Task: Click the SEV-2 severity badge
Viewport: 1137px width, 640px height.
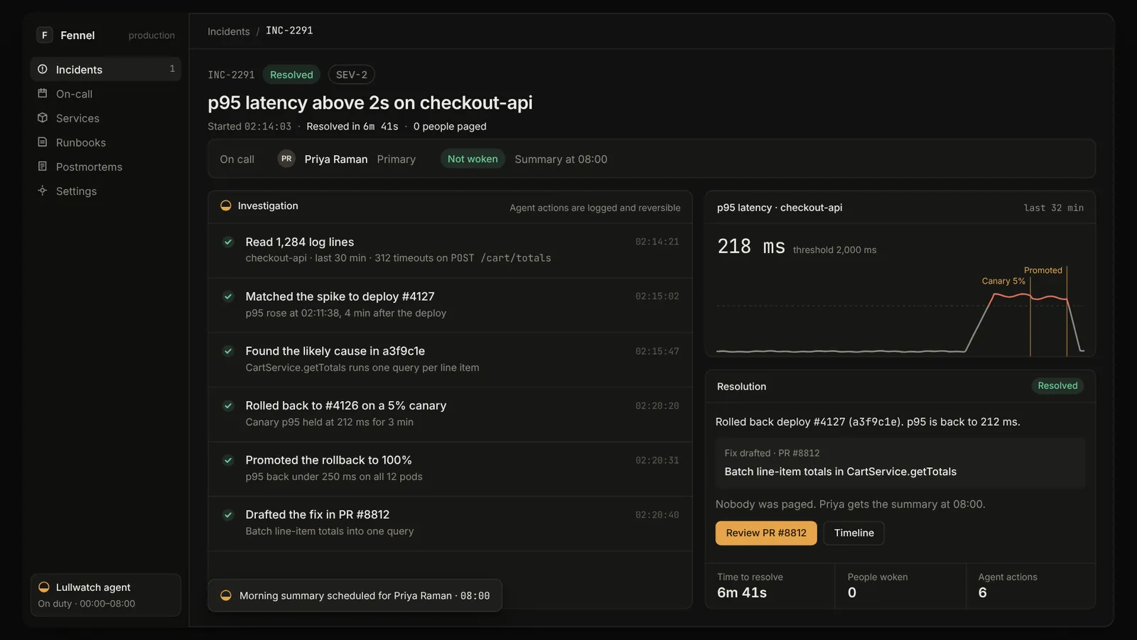Action: [352, 75]
